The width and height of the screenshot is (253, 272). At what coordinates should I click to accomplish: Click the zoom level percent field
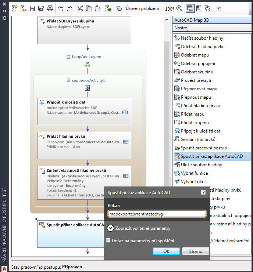(x=170, y=9)
